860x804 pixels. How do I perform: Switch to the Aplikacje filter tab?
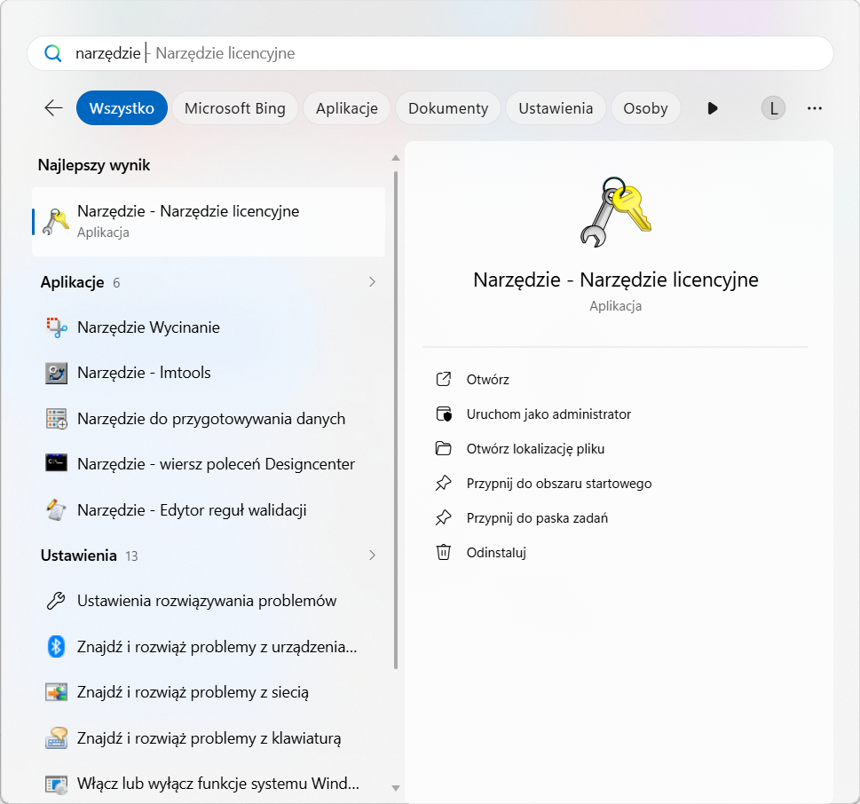click(347, 108)
